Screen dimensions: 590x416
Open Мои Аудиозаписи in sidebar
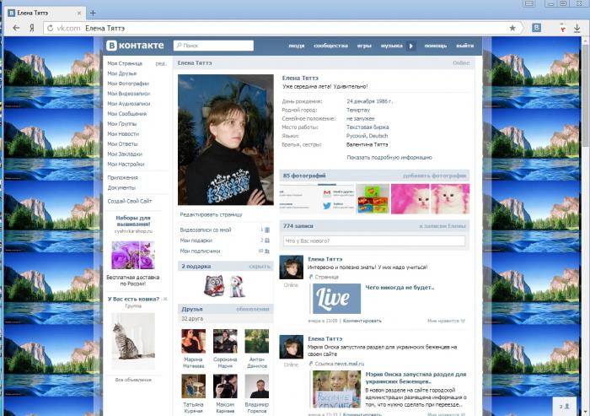[x=129, y=104]
